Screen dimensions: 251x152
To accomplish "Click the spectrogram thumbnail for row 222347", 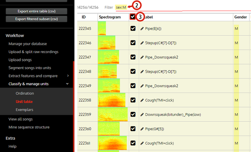I will click(x=108, y=57).
